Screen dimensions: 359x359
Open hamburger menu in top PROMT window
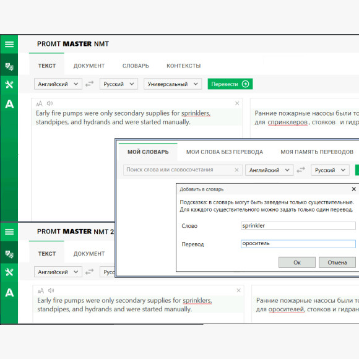[x=9, y=44]
